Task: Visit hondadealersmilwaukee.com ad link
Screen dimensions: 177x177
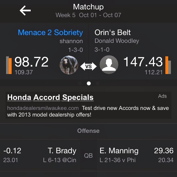Action: pos(43,108)
